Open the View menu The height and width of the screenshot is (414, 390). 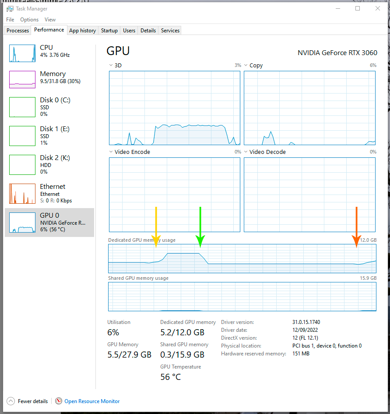(x=50, y=20)
